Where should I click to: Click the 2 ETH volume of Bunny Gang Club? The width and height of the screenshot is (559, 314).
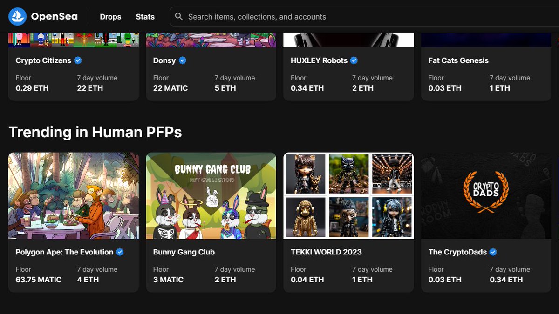225,280
